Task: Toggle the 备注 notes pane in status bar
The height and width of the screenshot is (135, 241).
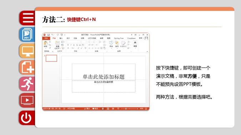Action: click(x=87, y=109)
